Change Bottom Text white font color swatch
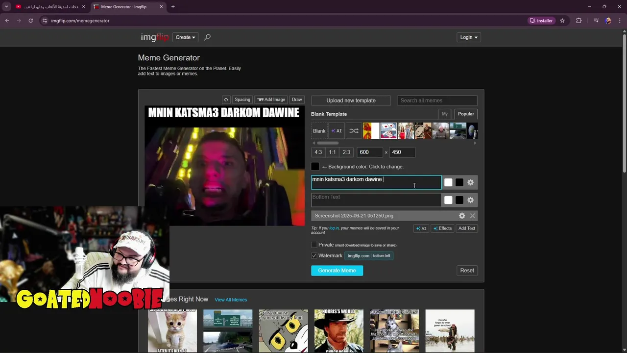Image resolution: width=627 pixels, height=353 pixels. [448, 200]
